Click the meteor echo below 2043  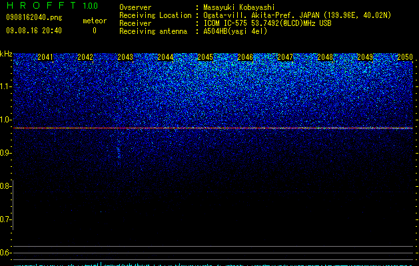119,152
